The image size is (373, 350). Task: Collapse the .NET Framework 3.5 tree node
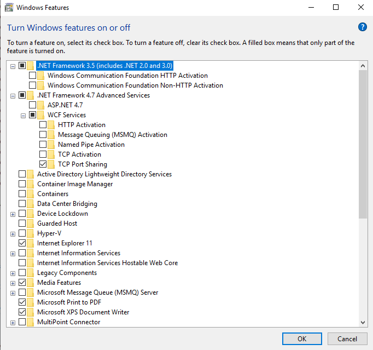[13, 66]
